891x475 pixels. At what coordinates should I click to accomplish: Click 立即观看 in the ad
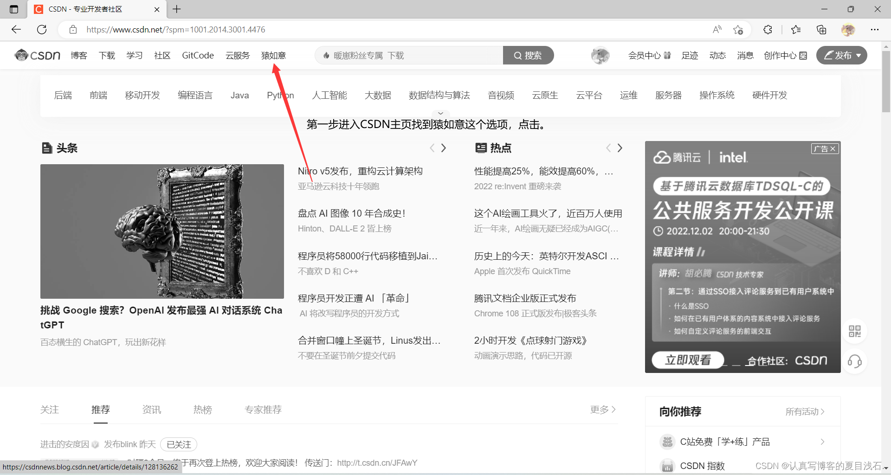(688, 360)
